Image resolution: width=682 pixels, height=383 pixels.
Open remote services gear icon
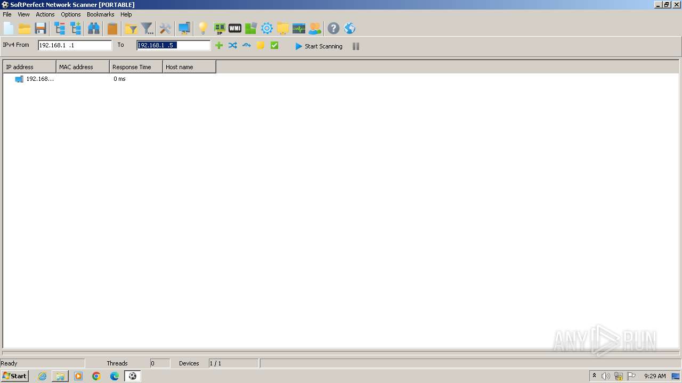267,28
